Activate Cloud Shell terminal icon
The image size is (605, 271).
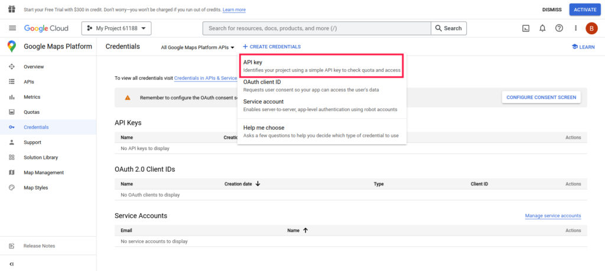525,28
